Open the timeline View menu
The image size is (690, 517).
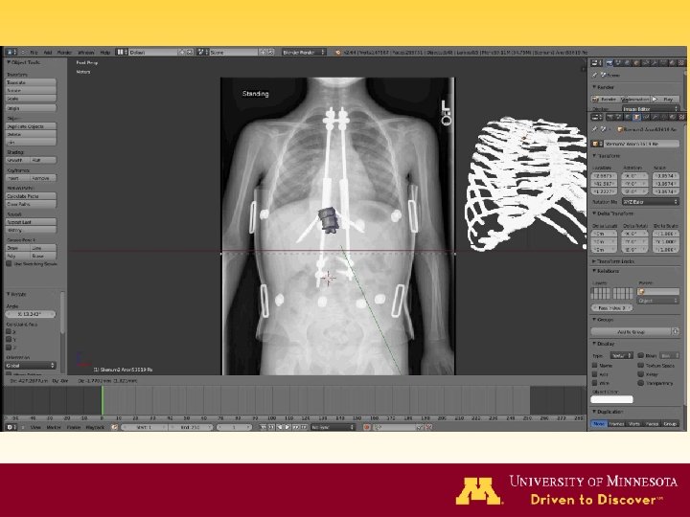coord(35,427)
